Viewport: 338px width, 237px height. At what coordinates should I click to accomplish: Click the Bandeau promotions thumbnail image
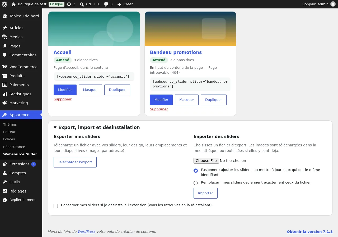190,29
